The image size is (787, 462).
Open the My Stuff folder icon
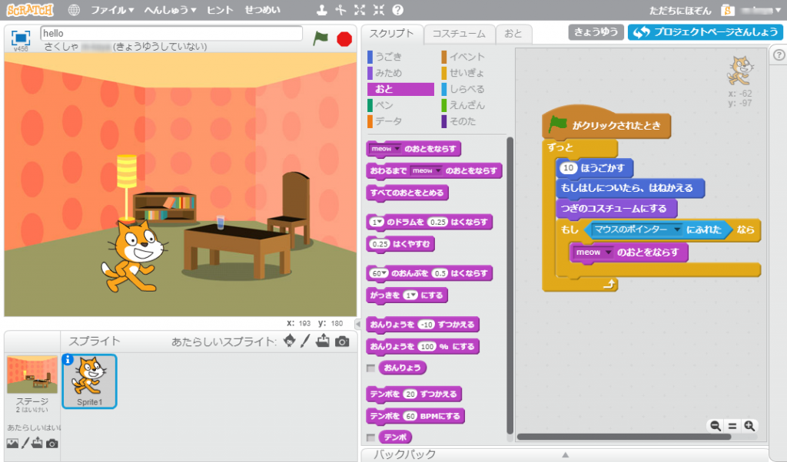[x=727, y=11]
